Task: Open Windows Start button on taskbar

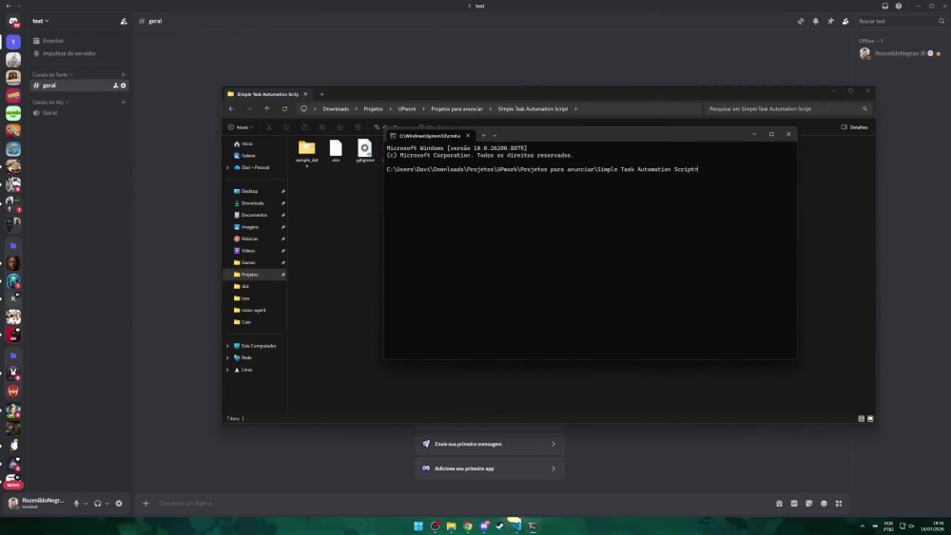Action: click(417, 525)
